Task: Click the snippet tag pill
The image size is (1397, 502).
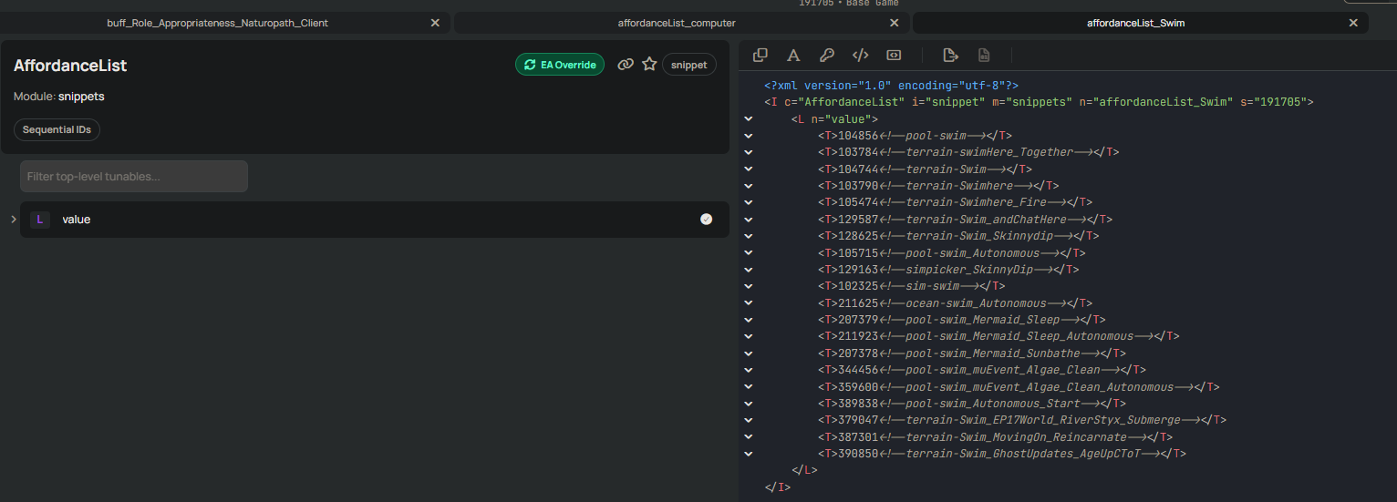Action: (x=688, y=65)
